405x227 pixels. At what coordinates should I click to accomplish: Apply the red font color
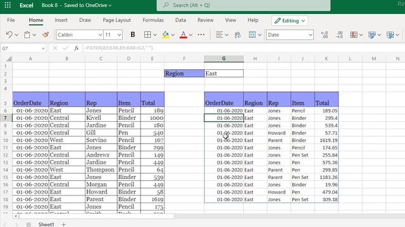coord(184,35)
